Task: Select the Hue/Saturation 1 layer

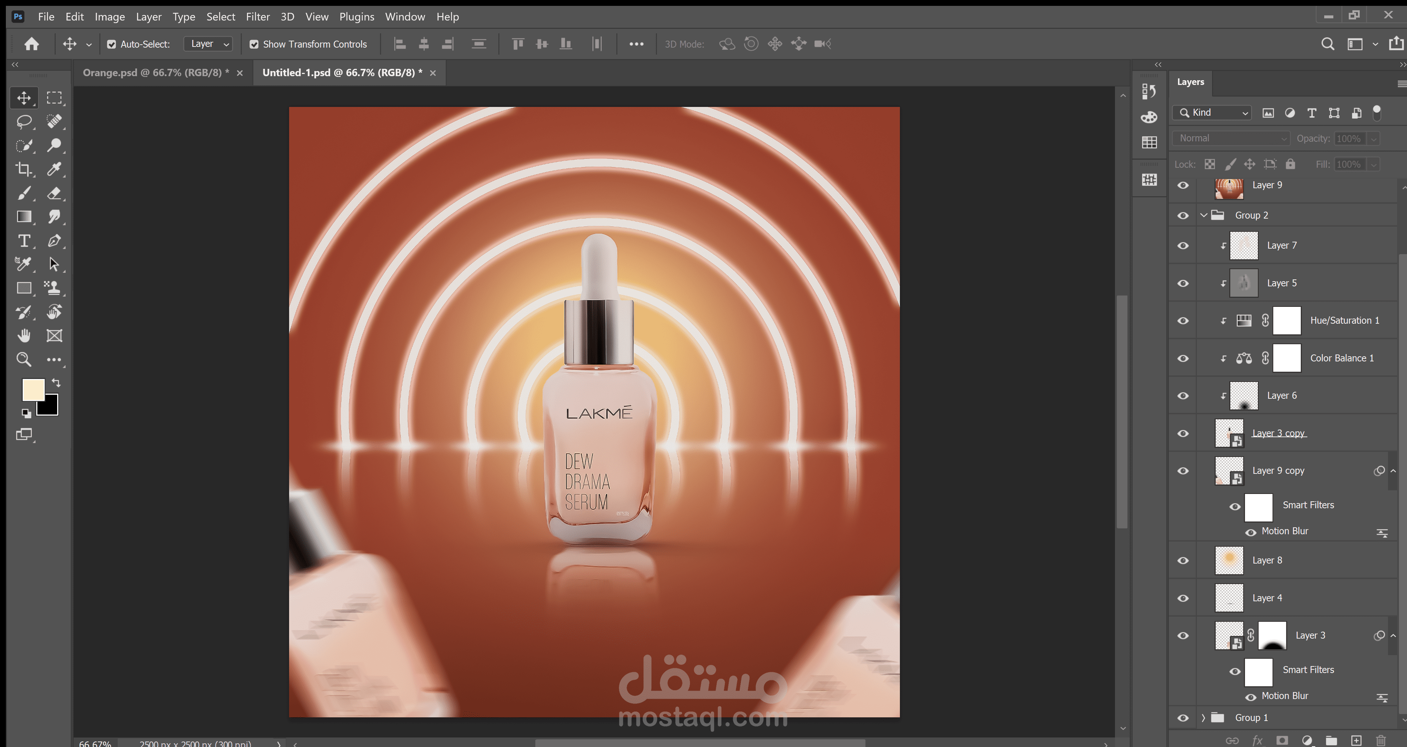Action: click(x=1344, y=320)
